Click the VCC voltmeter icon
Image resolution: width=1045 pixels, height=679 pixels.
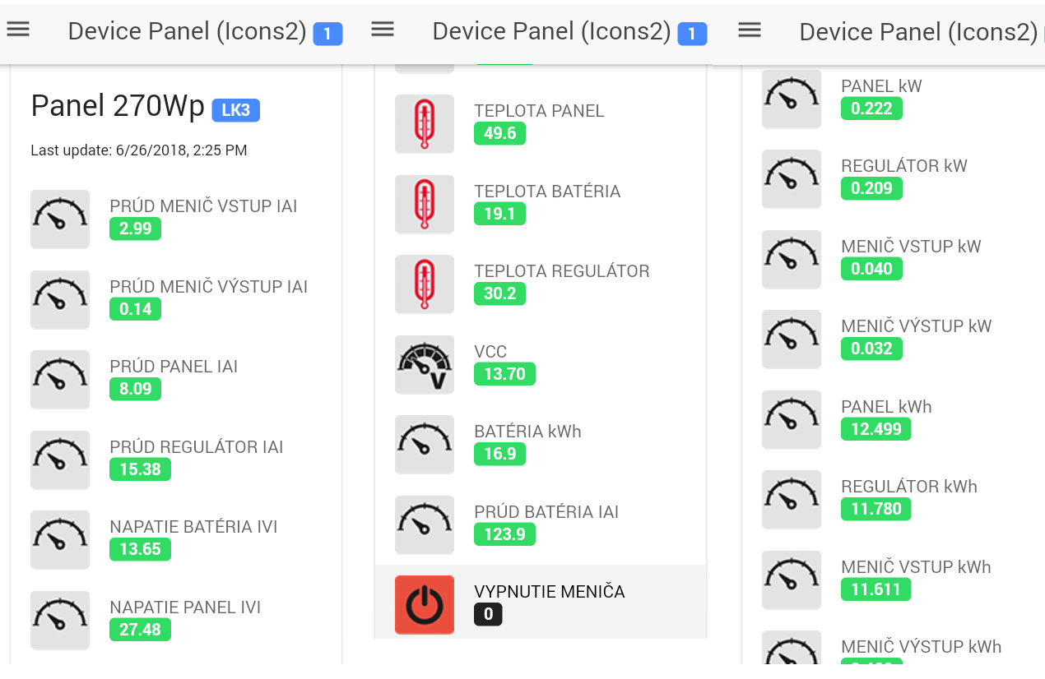425,364
